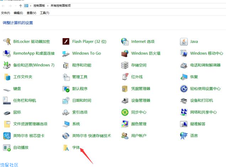
Task: Click the 疑难解答 link text
Action: [x=198, y=124]
